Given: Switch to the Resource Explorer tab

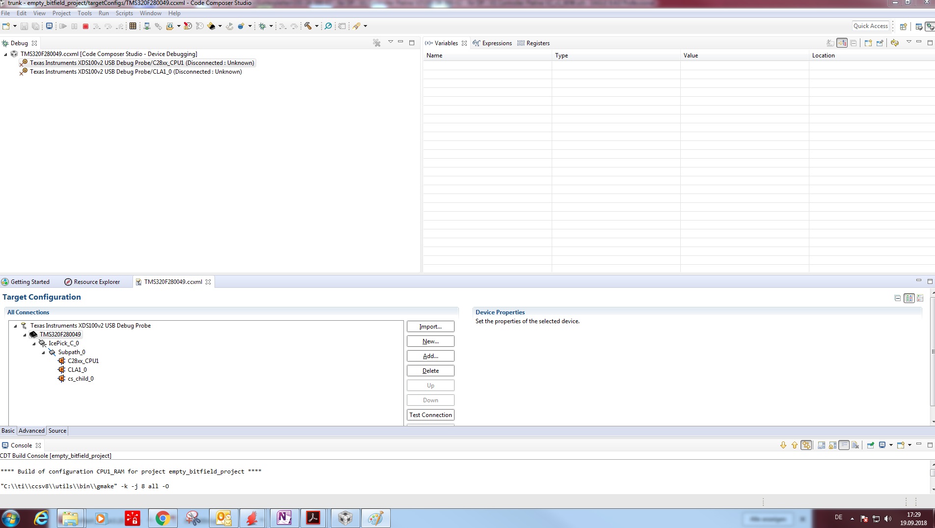Looking at the screenshot, I should pyautogui.click(x=92, y=282).
